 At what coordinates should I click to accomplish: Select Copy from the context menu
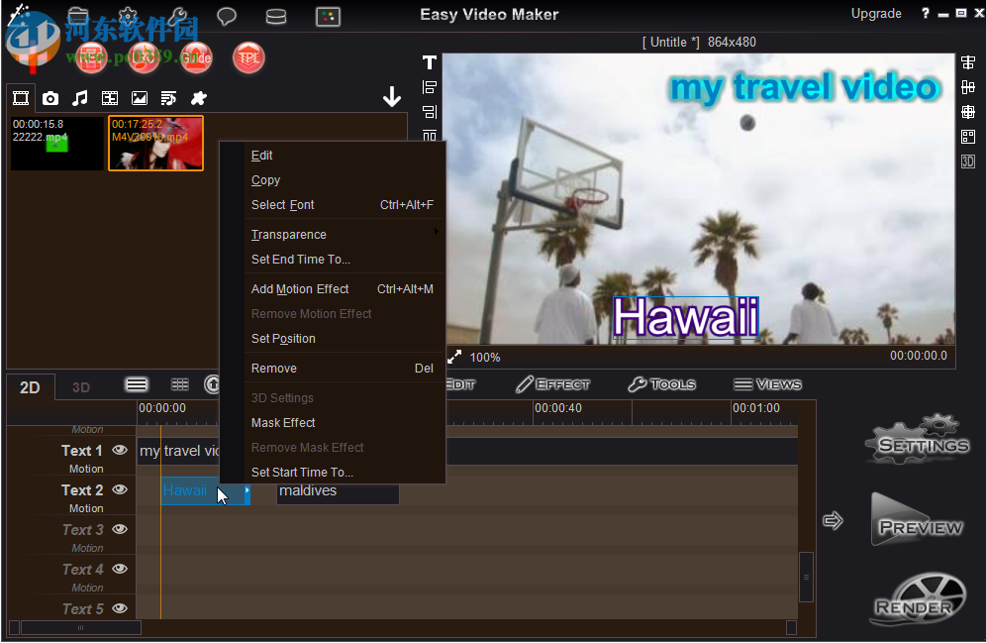point(265,179)
